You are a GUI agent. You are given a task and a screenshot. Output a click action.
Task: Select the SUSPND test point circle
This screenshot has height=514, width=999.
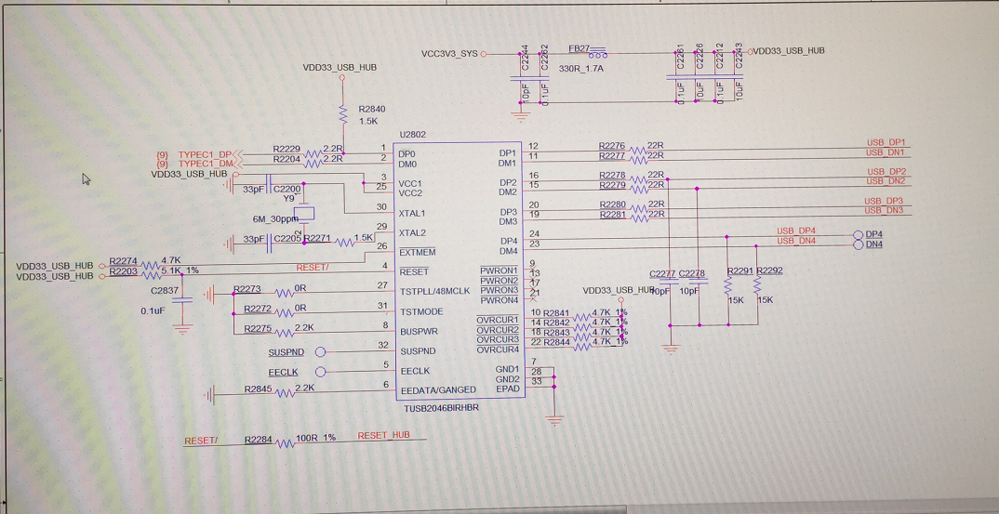click(x=321, y=351)
